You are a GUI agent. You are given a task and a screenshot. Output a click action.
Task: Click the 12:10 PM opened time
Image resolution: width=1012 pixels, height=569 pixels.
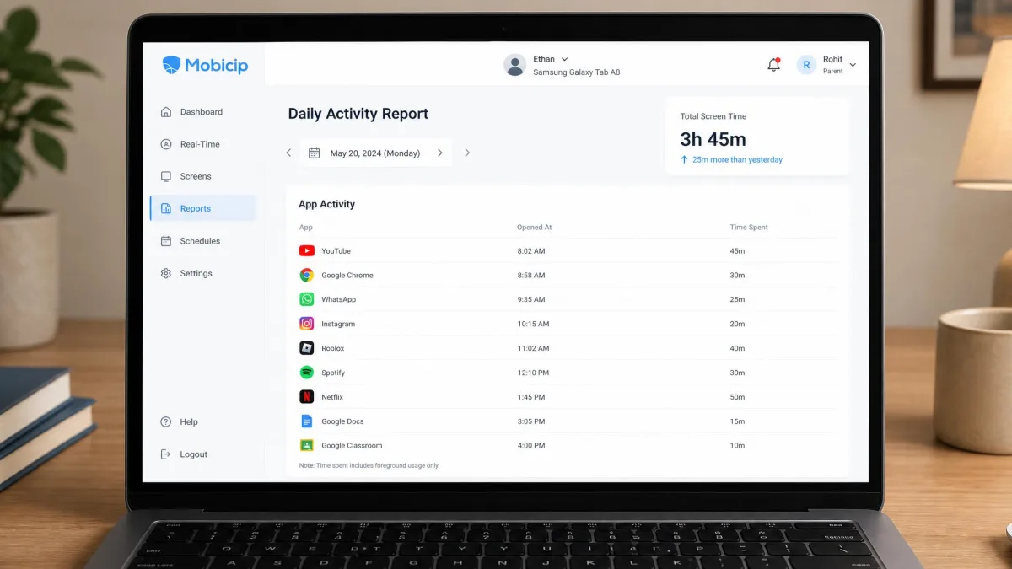[x=533, y=373]
